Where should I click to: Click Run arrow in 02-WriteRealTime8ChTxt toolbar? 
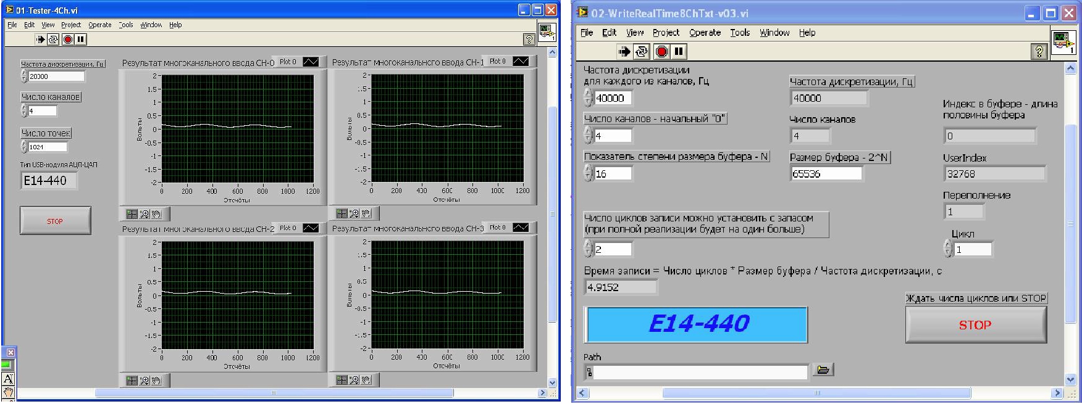(624, 51)
